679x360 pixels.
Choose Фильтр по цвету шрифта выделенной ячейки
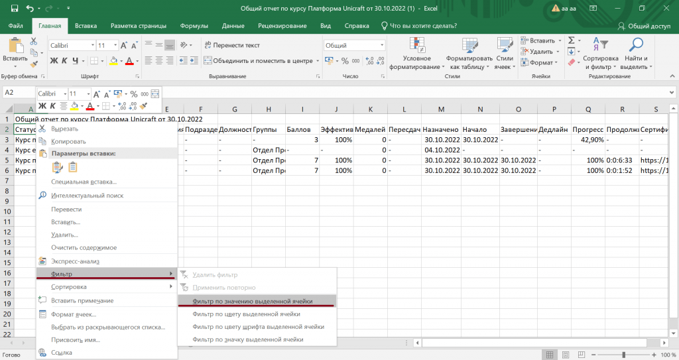click(257, 327)
